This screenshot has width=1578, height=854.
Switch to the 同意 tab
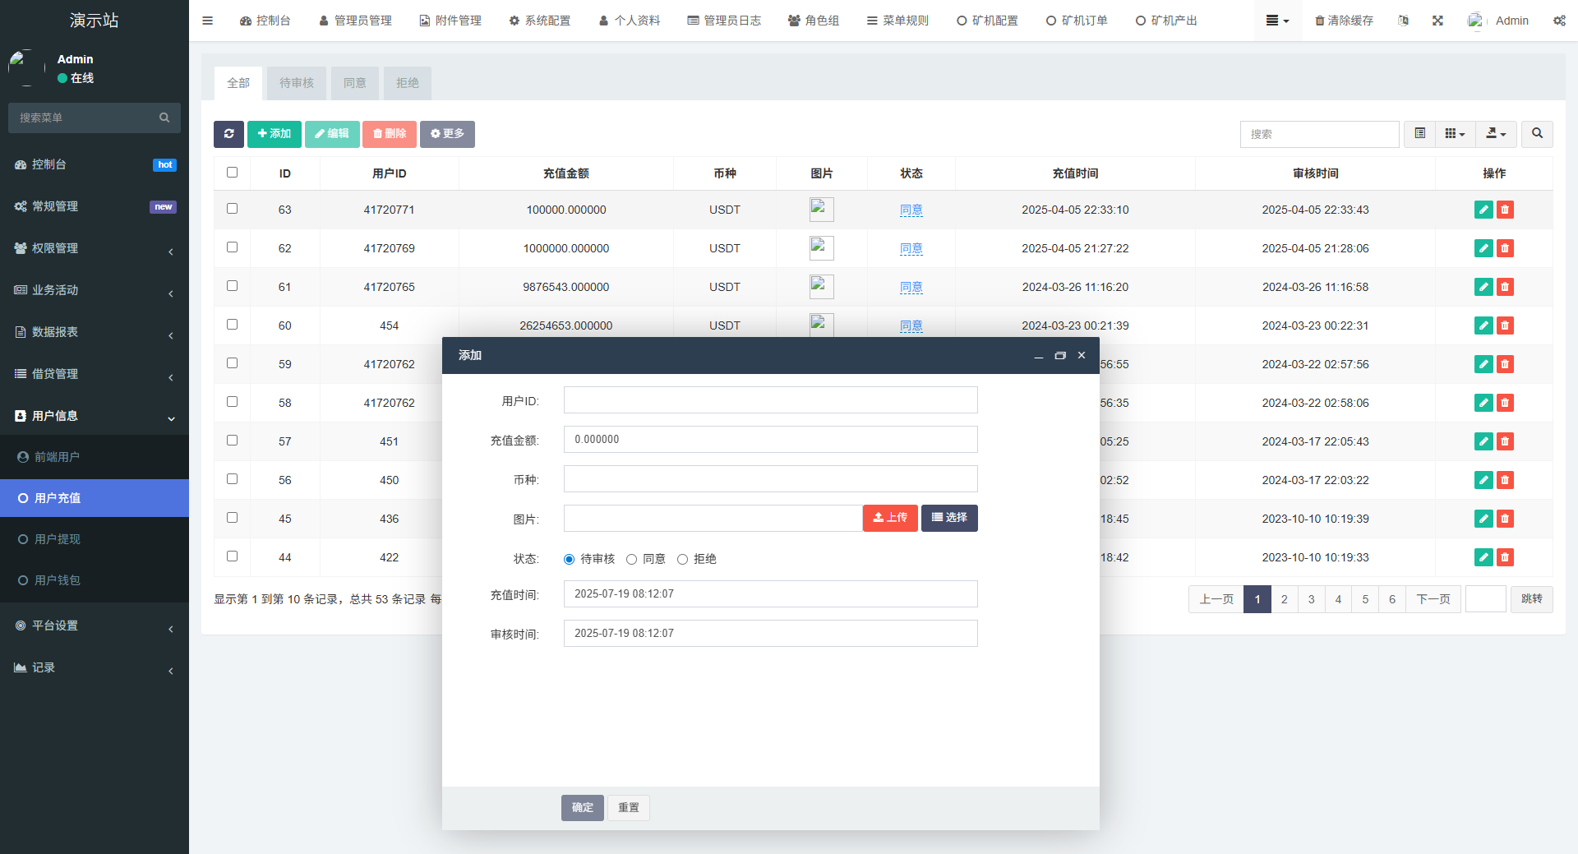[354, 83]
